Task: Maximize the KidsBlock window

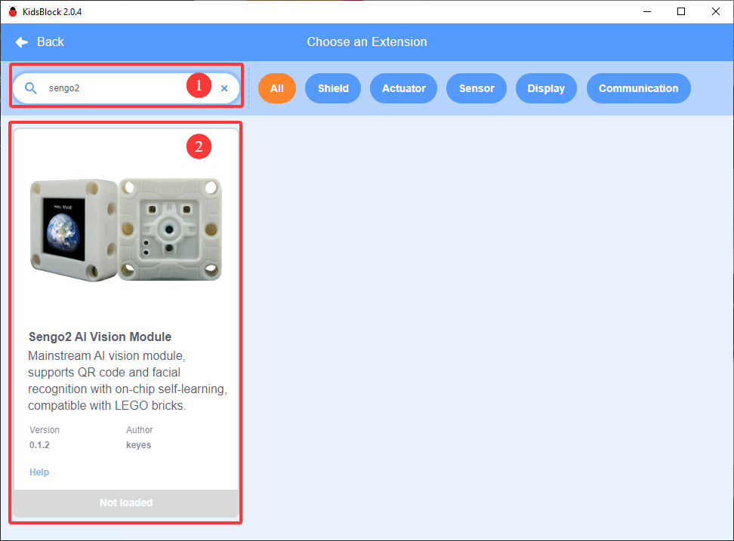Action: (681, 11)
